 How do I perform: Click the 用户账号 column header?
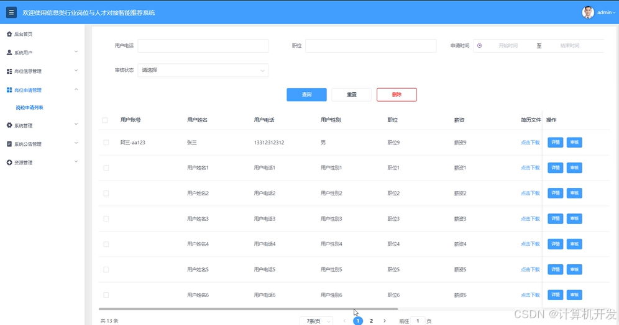point(131,120)
